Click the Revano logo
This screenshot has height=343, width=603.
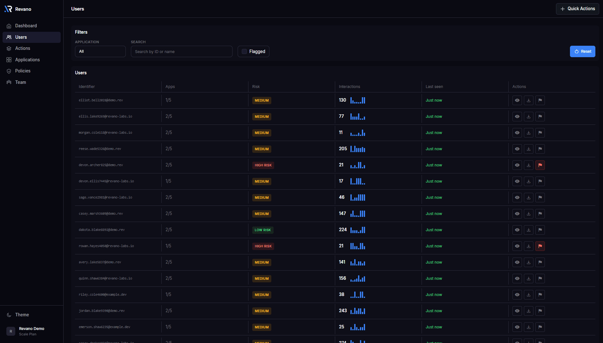[x=8, y=9]
